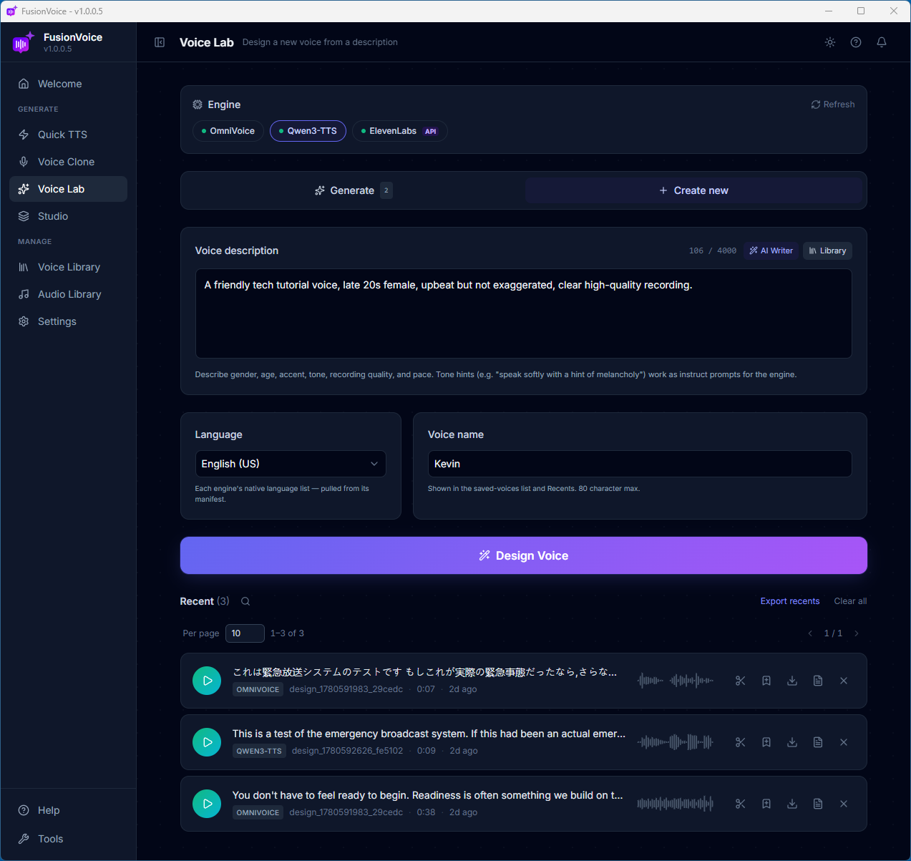Focus the Voice description text area

point(524,313)
